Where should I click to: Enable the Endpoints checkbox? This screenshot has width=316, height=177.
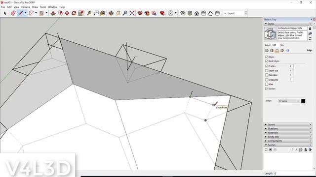click(x=267, y=80)
